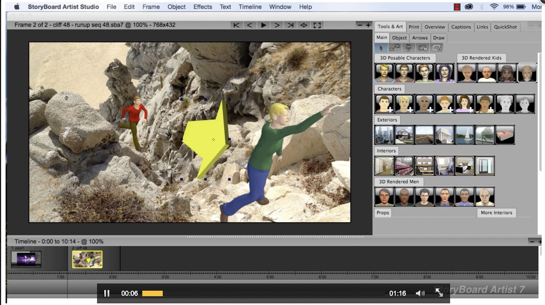Select the arrow pointer tool

[x=381, y=48]
